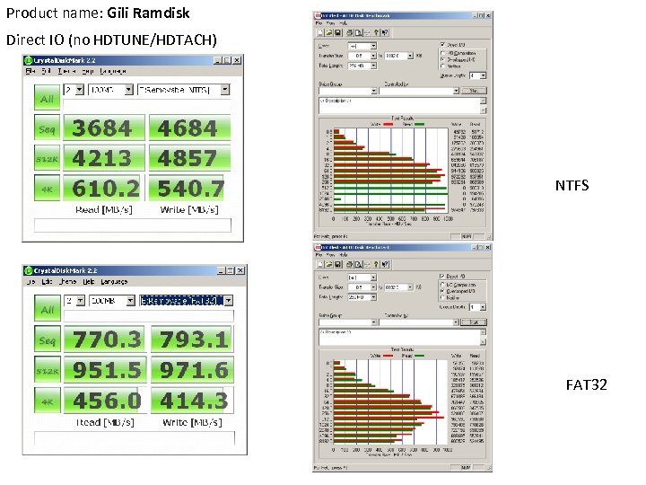
Task: Select I/O Comparison radio in upper ATTO window
Action: pyautogui.click(x=442, y=53)
